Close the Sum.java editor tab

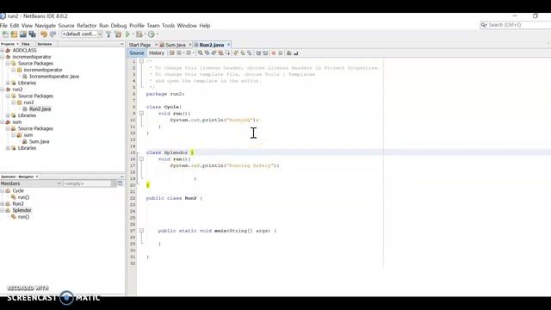tap(190, 45)
